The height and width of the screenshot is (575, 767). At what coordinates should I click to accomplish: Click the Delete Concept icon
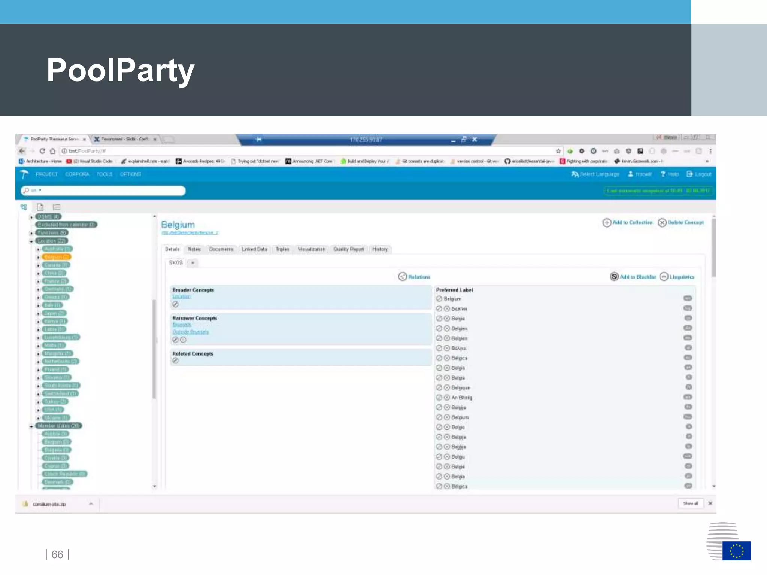click(x=662, y=223)
